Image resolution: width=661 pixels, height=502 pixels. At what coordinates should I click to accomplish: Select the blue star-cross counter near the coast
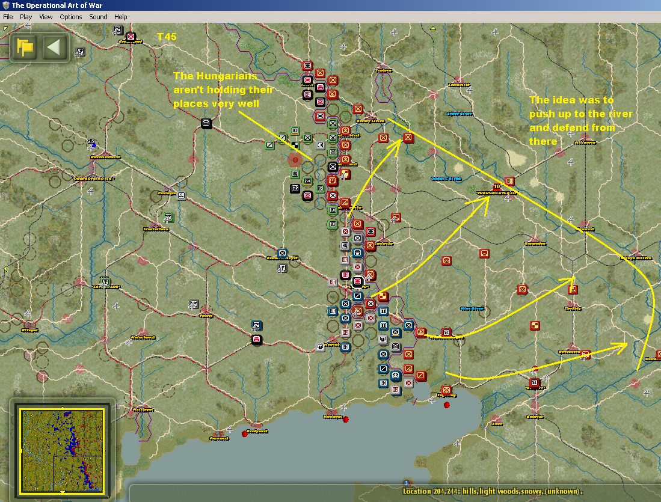395,375
